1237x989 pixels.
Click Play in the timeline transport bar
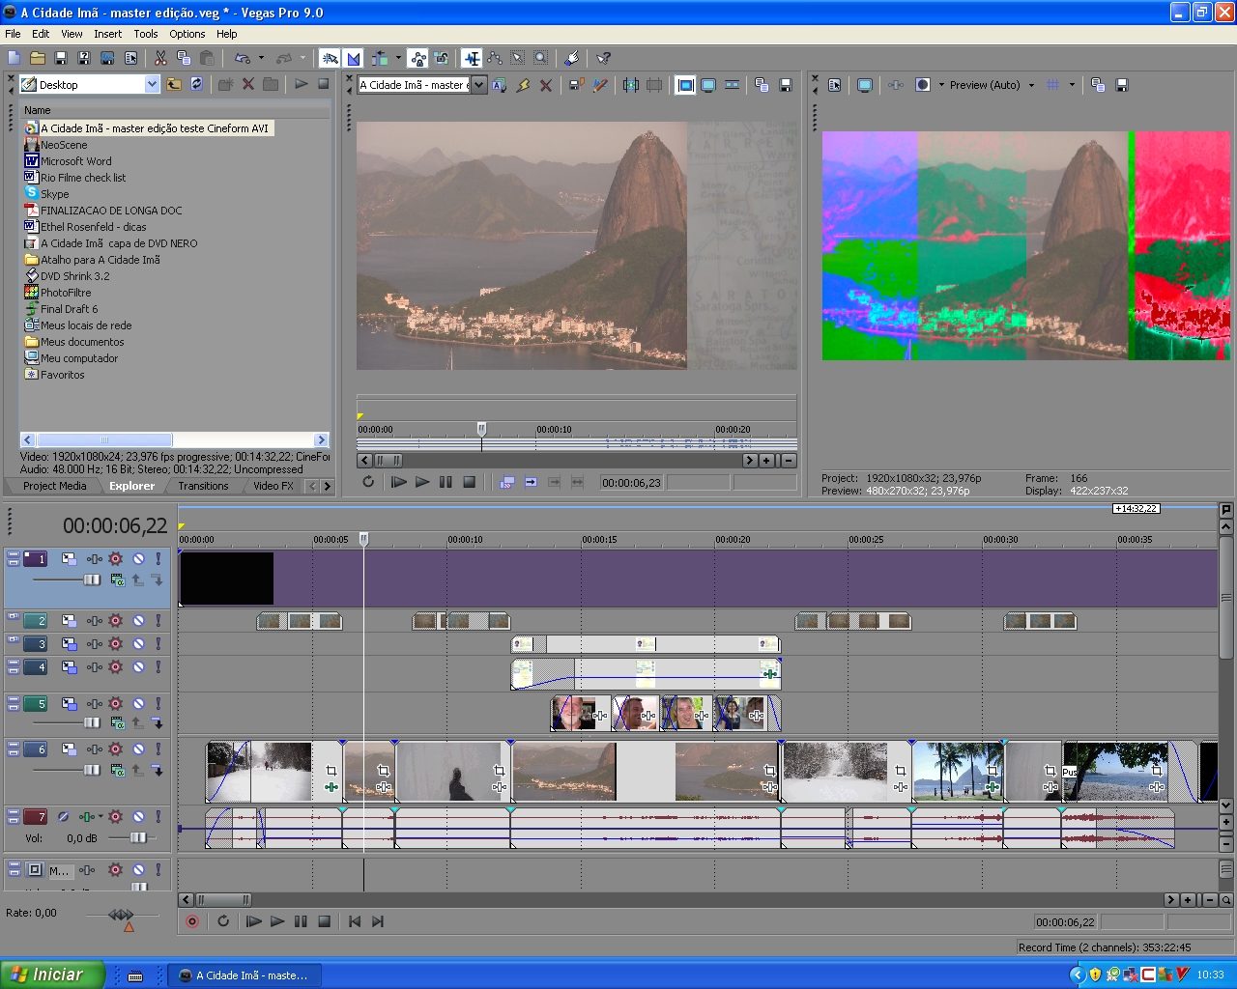[277, 921]
